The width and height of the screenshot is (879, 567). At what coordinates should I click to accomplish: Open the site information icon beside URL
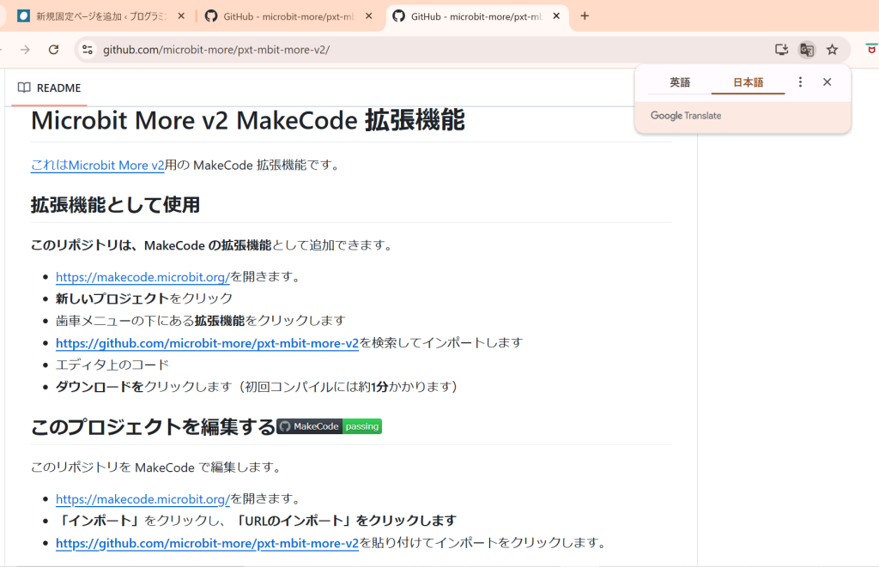[87, 50]
